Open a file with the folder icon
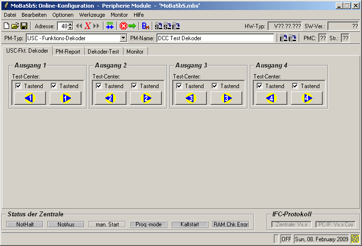Image resolution: width=362 pixels, height=246 pixels. [15, 26]
